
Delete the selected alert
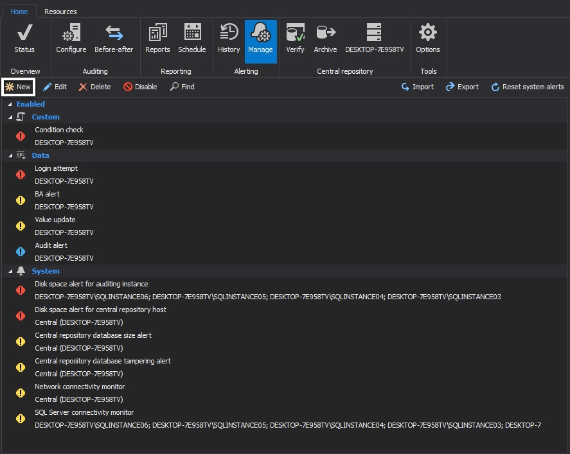[x=95, y=87]
